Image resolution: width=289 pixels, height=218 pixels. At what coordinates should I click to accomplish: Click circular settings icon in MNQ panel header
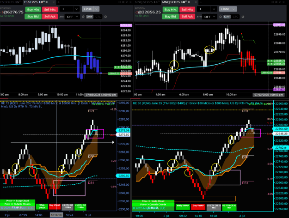click(276, 2)
